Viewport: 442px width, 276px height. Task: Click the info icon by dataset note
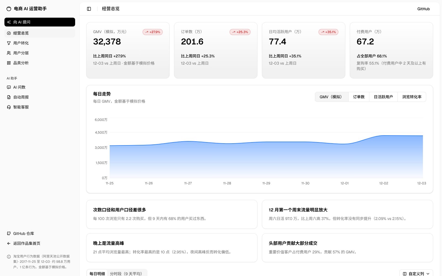click(9, 257)
